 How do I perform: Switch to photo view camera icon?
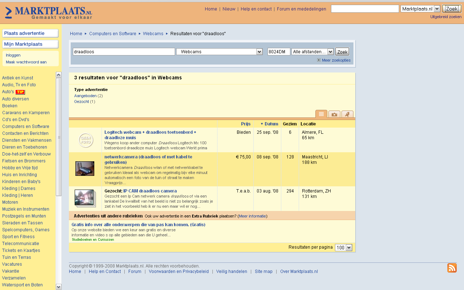coord(334,115)
